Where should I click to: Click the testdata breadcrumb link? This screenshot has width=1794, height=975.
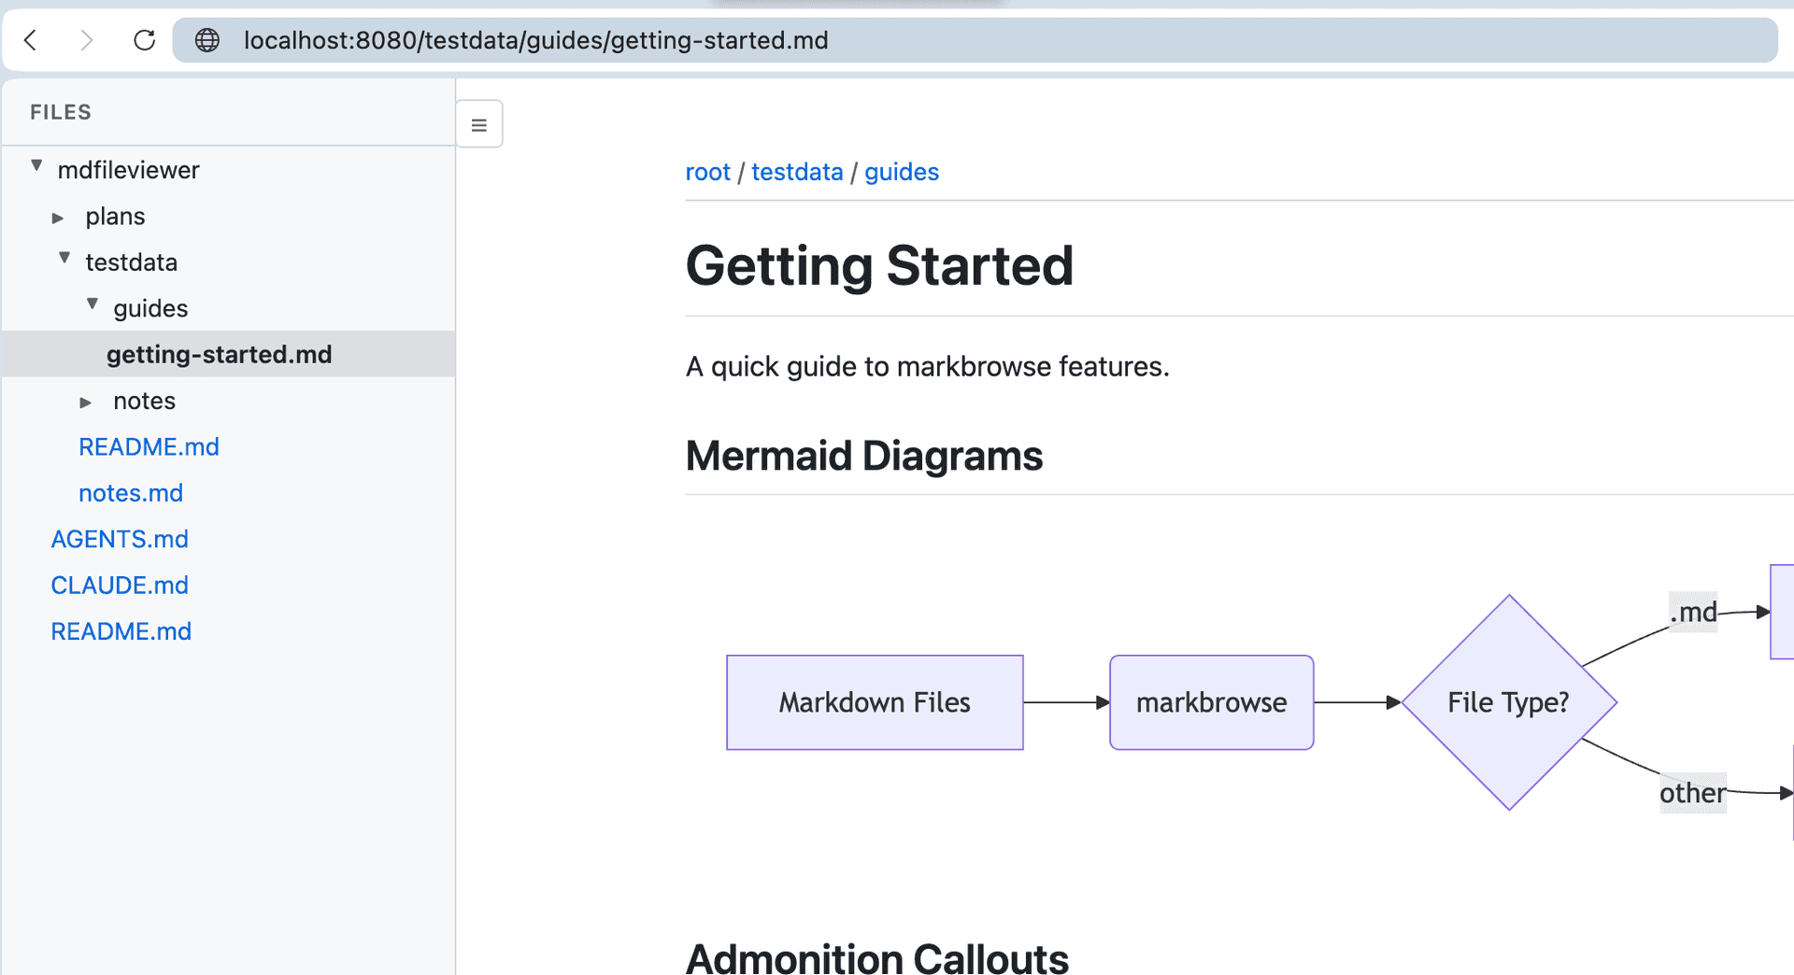coord(797,172)
